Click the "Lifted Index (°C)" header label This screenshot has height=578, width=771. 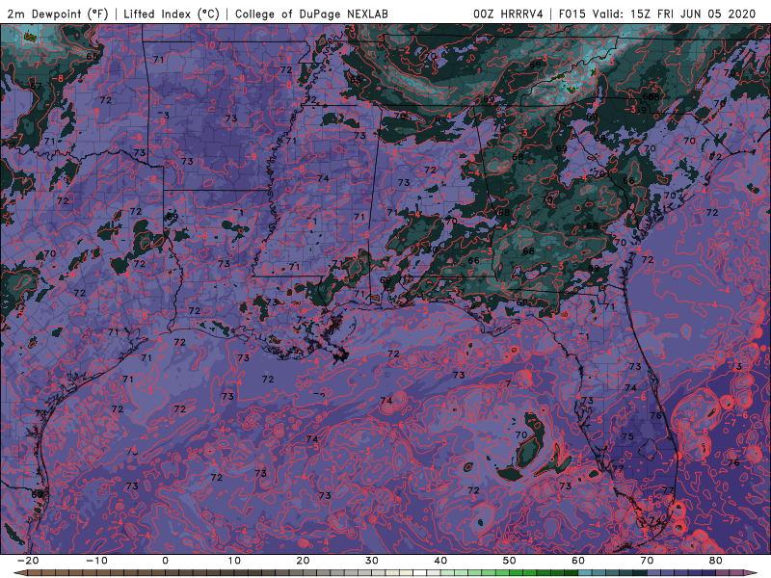point(172,13)
